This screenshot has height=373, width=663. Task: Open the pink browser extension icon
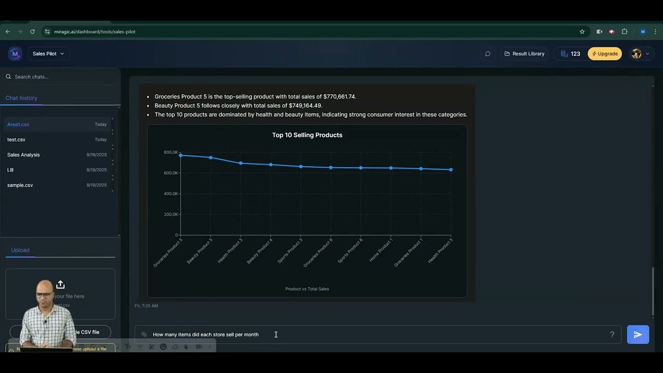tap(612, 32)
